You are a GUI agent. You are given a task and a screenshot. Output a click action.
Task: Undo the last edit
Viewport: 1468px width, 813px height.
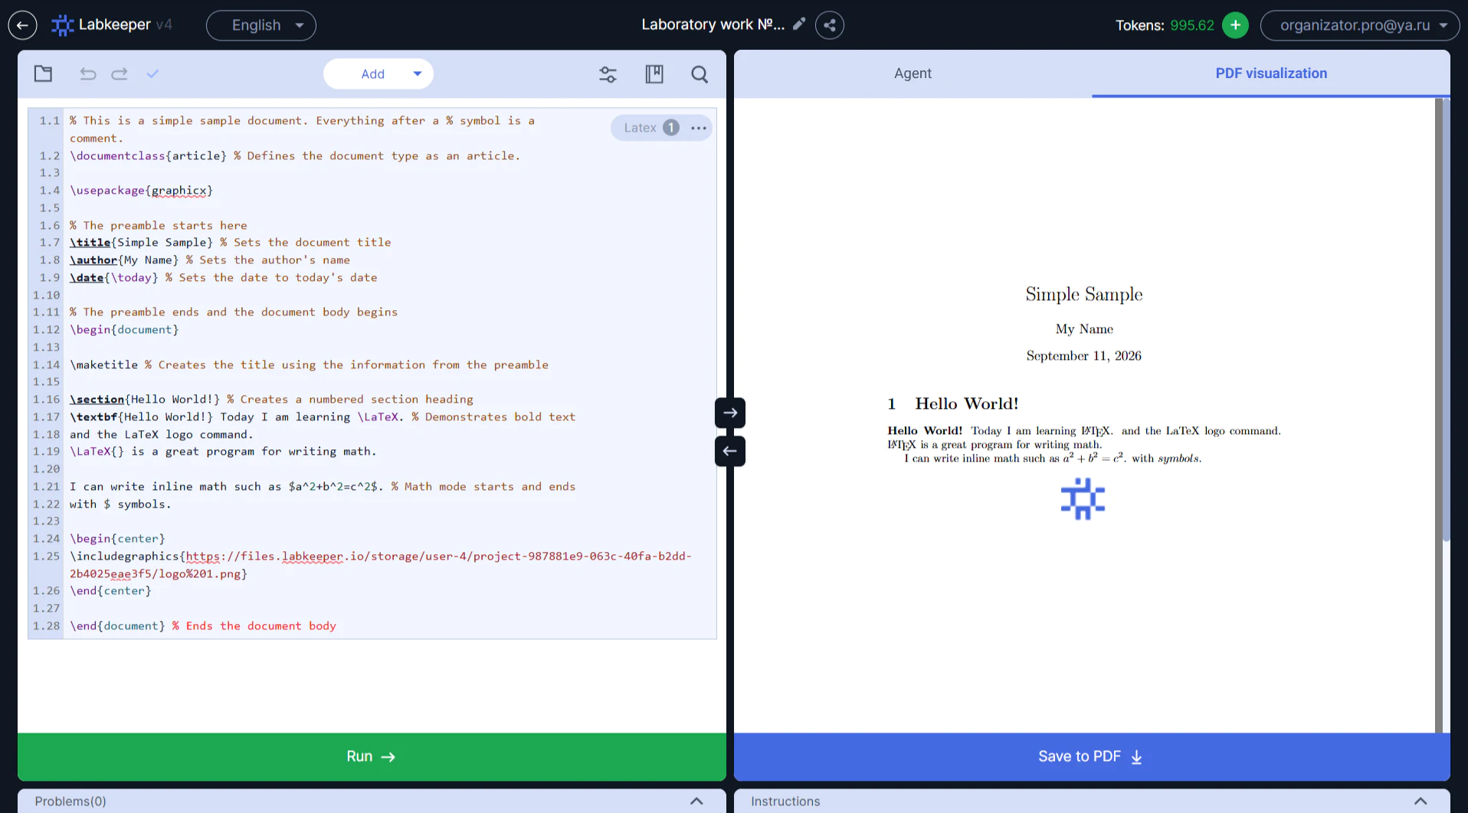point(88,73)
